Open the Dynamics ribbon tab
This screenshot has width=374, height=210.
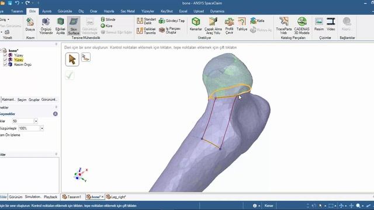(x=217, y=11)
